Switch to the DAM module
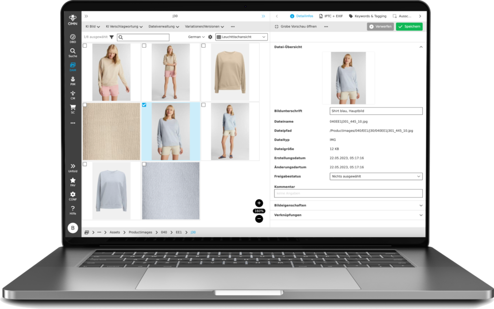 tap(73, 67)
